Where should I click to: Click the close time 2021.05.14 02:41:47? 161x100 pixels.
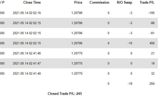point(27,63)
